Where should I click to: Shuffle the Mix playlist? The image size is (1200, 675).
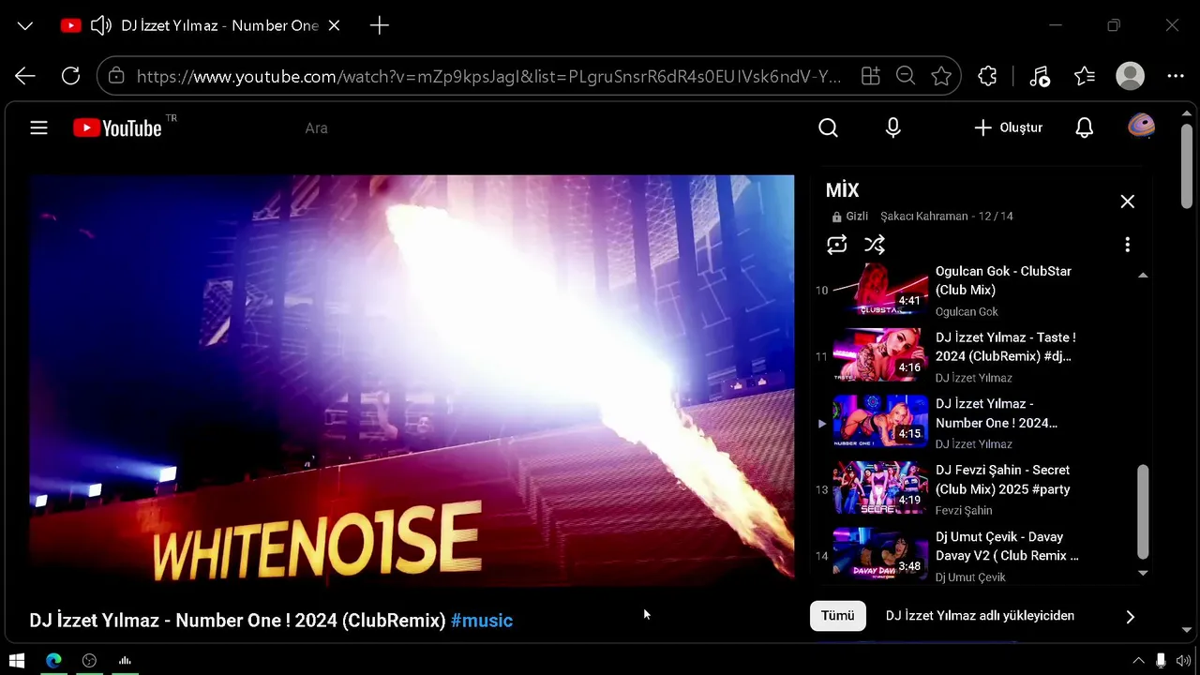coord(875,245)
